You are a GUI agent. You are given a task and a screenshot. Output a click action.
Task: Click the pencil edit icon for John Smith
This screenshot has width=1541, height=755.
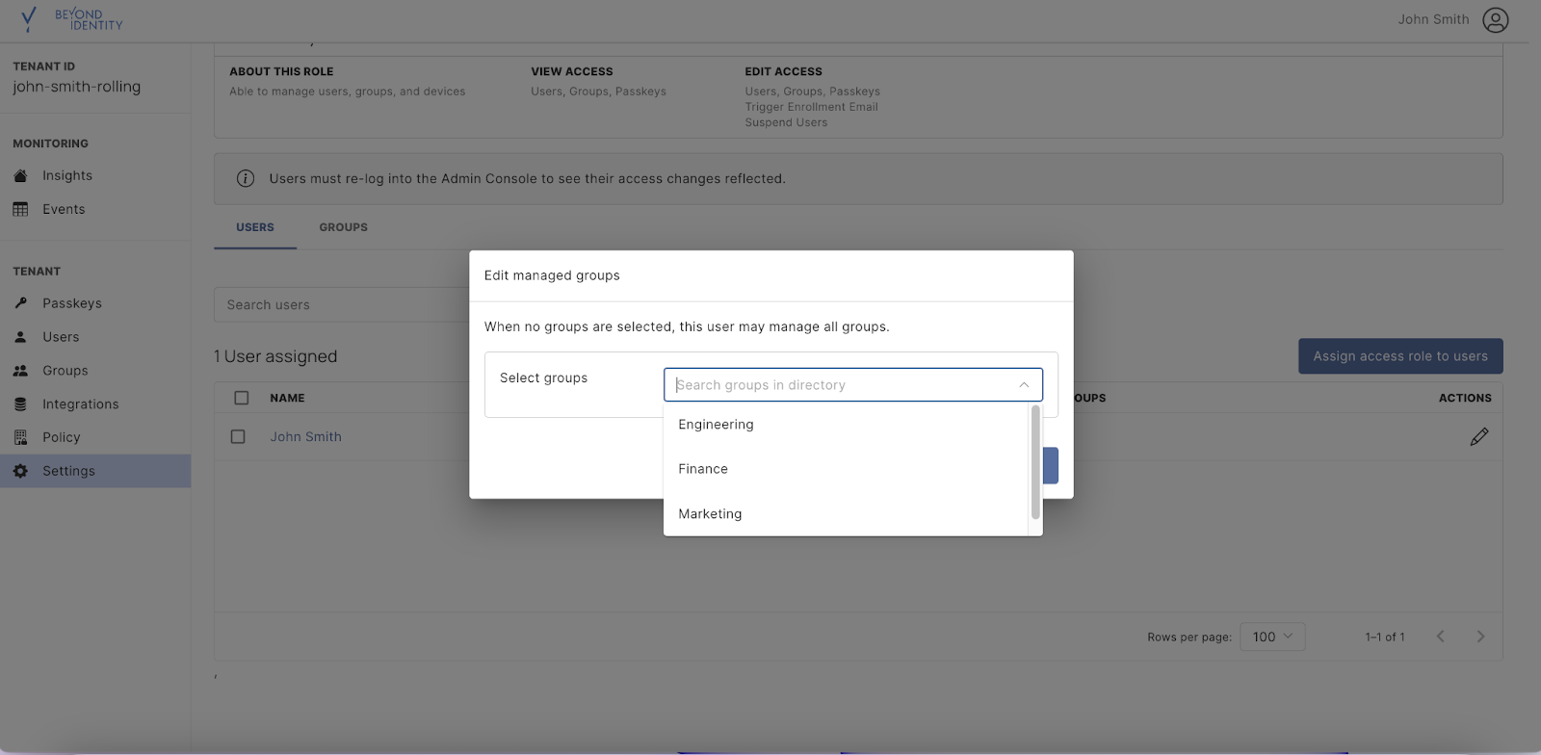[x=1479, y=437]
